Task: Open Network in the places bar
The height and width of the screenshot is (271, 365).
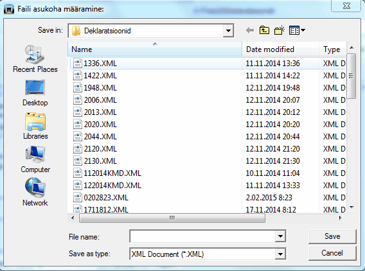Action: 35,192
